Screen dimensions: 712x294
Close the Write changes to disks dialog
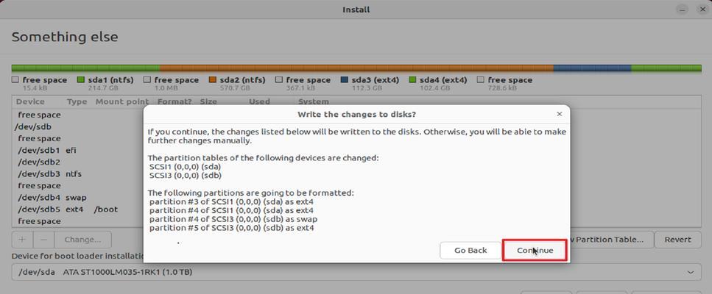click(560, 114)
